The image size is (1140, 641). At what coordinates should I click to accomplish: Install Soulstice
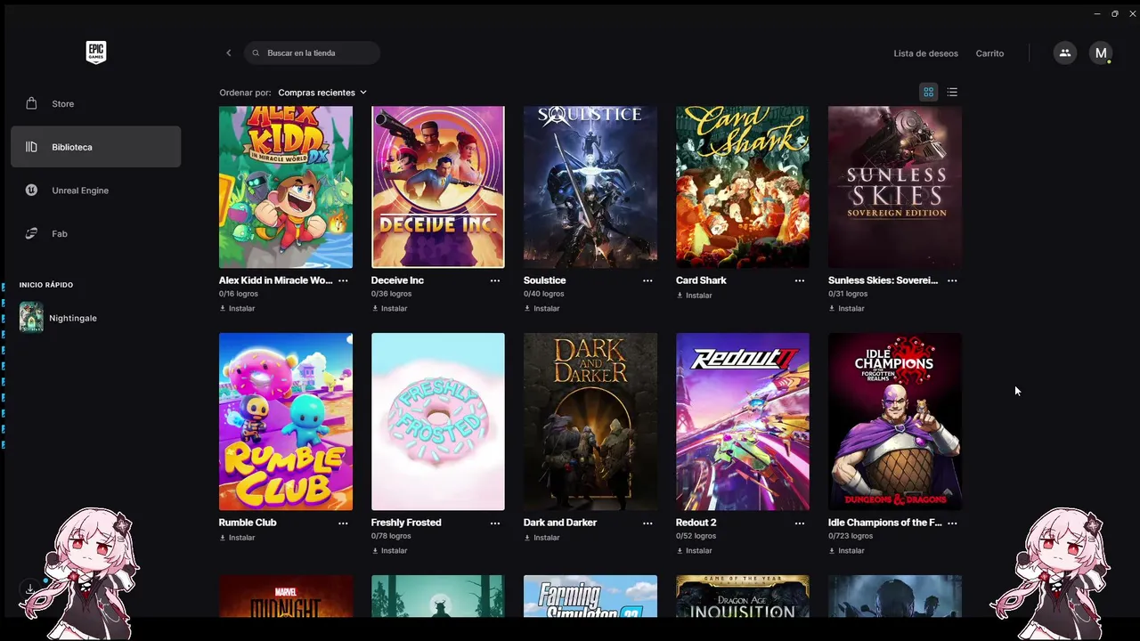pos(541,309)
